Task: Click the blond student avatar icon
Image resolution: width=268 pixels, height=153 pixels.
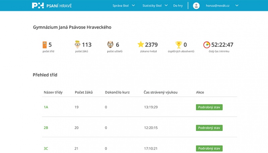Action: (77, 44)
